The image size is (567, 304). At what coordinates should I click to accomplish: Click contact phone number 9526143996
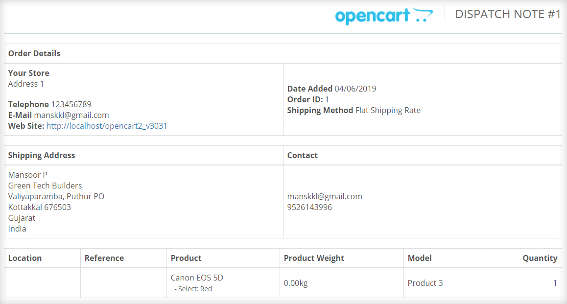(x=309, y=207)
